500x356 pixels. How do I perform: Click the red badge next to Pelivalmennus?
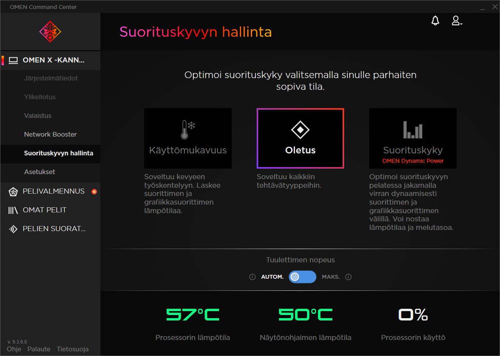94,192
